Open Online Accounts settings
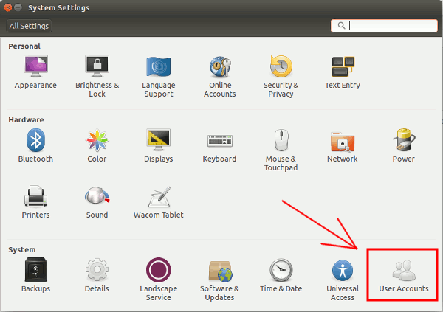The width and height of the screenshot is (443, 312). (220, 77)
